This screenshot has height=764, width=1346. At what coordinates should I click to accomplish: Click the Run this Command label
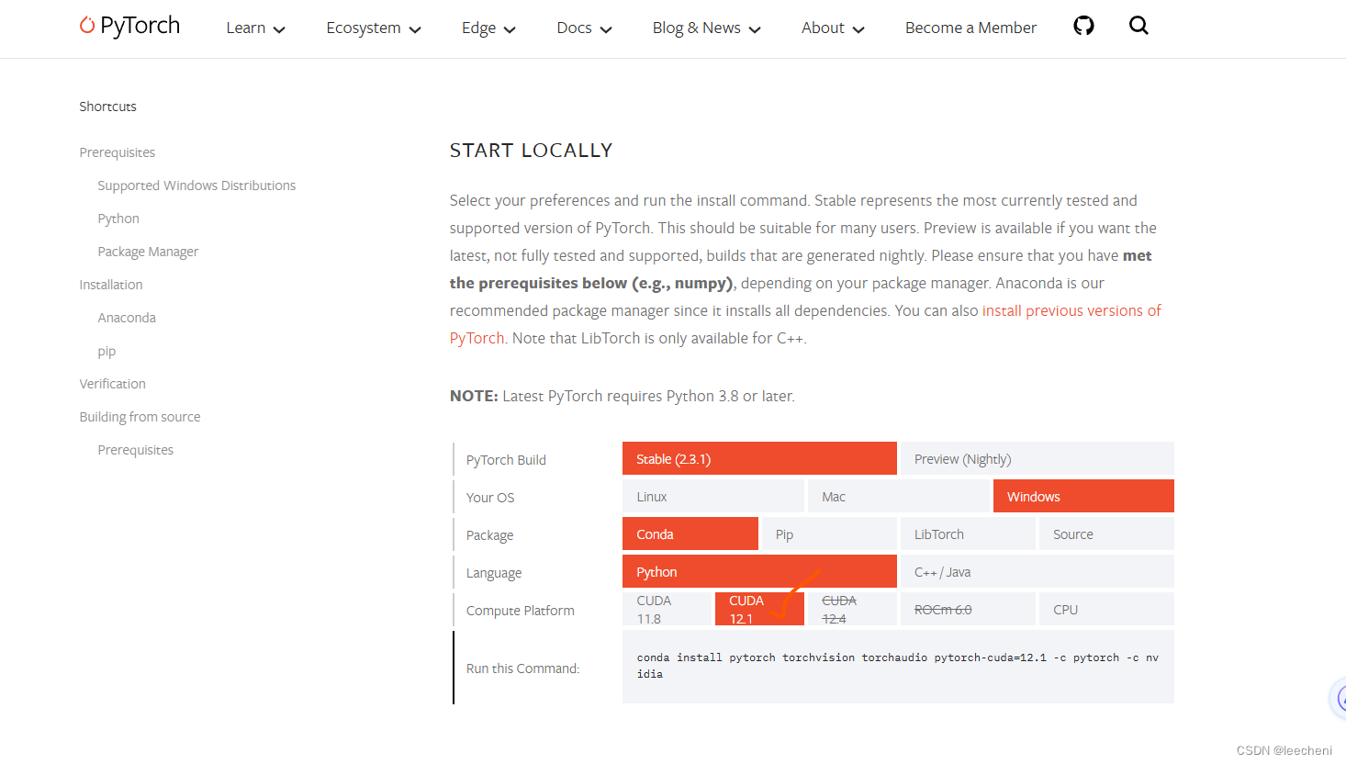click(523, 668)
